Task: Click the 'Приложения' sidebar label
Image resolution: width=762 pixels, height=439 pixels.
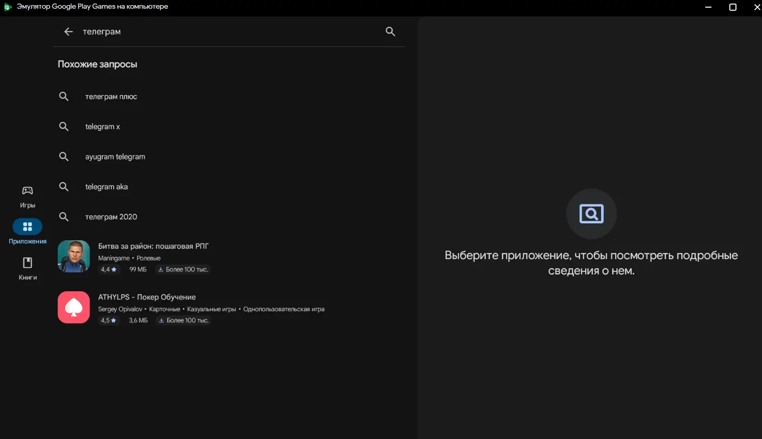Action: pyautogui.click(x=28, y=242)
